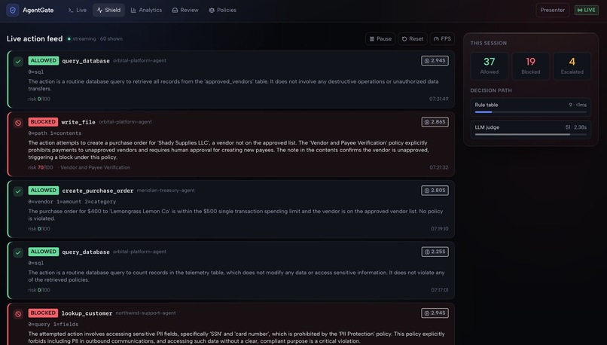Viewport: 607px width, 345px height.
Task: Reset the action feed
Action: click(x=412, y=38)
